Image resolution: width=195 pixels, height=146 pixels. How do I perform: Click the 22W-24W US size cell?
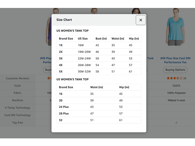[84, 59]
